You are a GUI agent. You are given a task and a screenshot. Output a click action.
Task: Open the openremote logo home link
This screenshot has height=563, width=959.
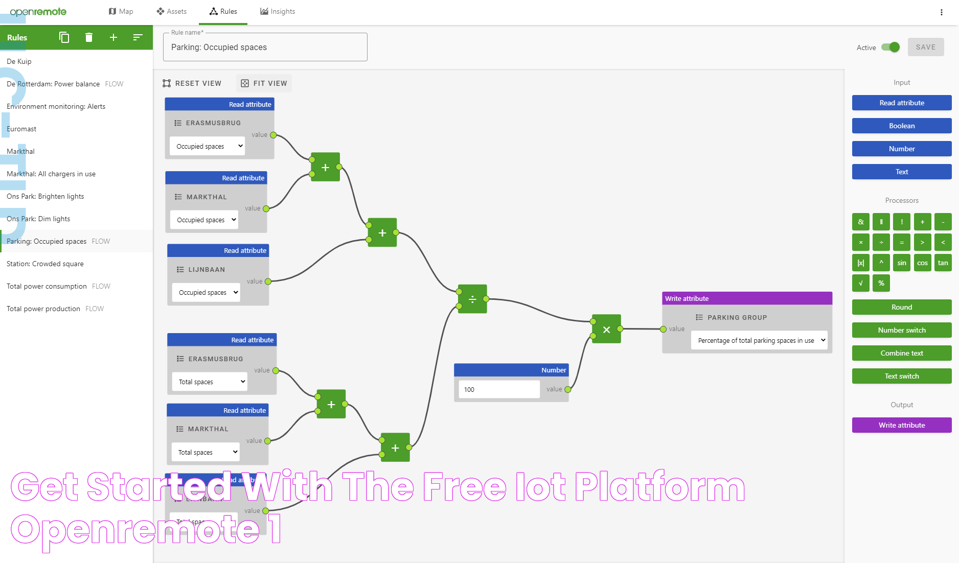(38, 11)
